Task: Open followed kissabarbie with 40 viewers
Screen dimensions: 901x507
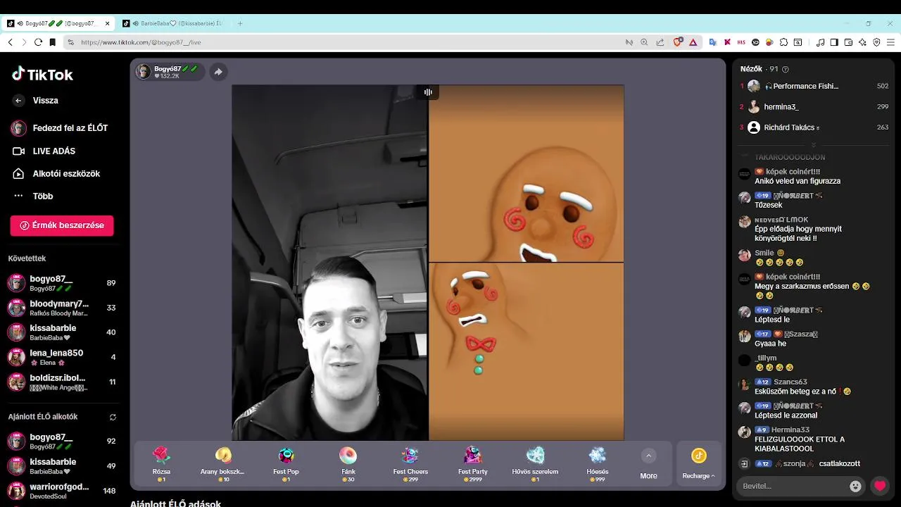Action: [x=62, y=332]
